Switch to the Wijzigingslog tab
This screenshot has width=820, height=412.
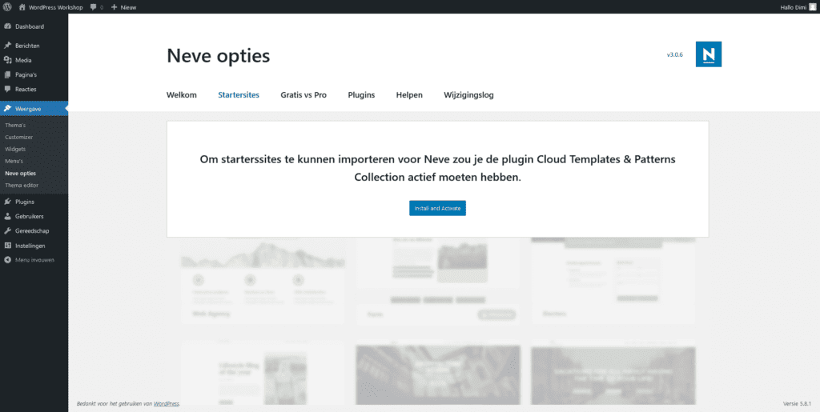point(468,95)
